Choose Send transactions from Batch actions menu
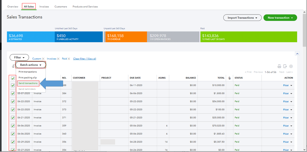Image resolution: width=307 pixels, height=152 pixels. (x=28, y=83)
